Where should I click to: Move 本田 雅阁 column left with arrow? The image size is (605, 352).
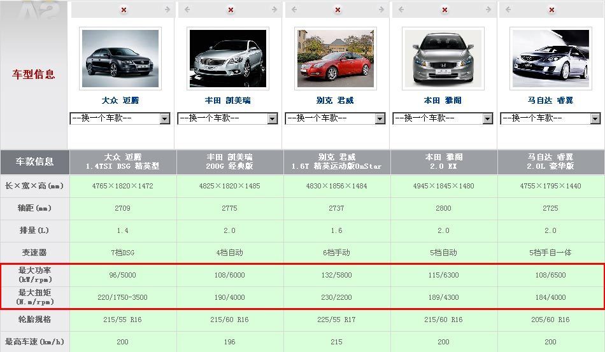point(401,10)
